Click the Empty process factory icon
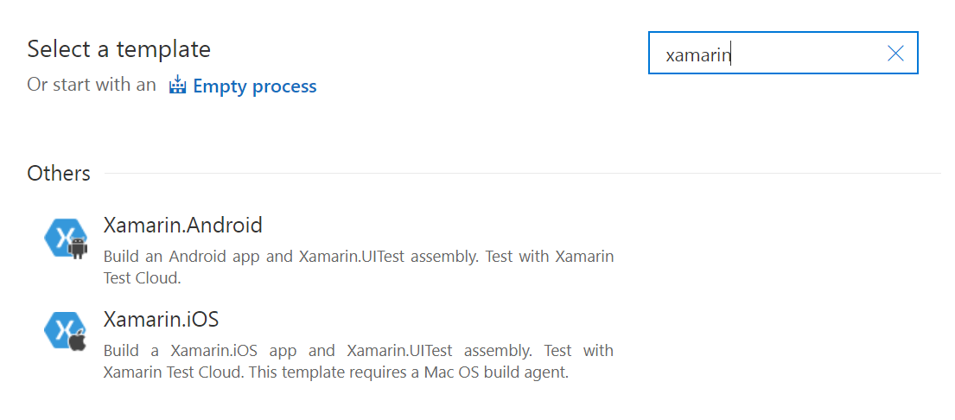Screen dimensions: 955x420 (x=177, y=86)
